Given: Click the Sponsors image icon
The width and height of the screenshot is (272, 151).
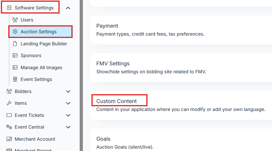Looking at the screenshot, I should (15, 56).
